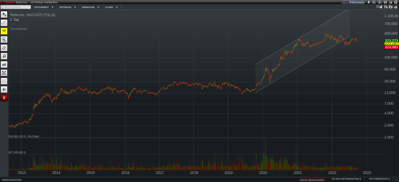The width and height of the screenshot is (399, 182).
Task: Click the Trendkanal label on chart
Action: pos(18,29)
